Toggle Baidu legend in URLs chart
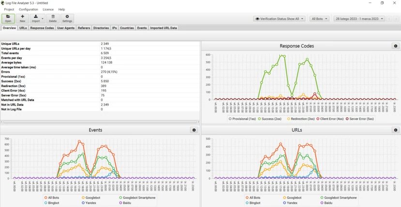 point(326,203)
